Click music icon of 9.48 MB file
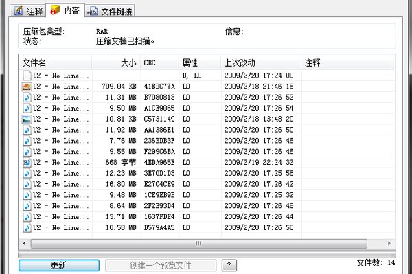This screenshot has width=412, height=274. point(27,195)
